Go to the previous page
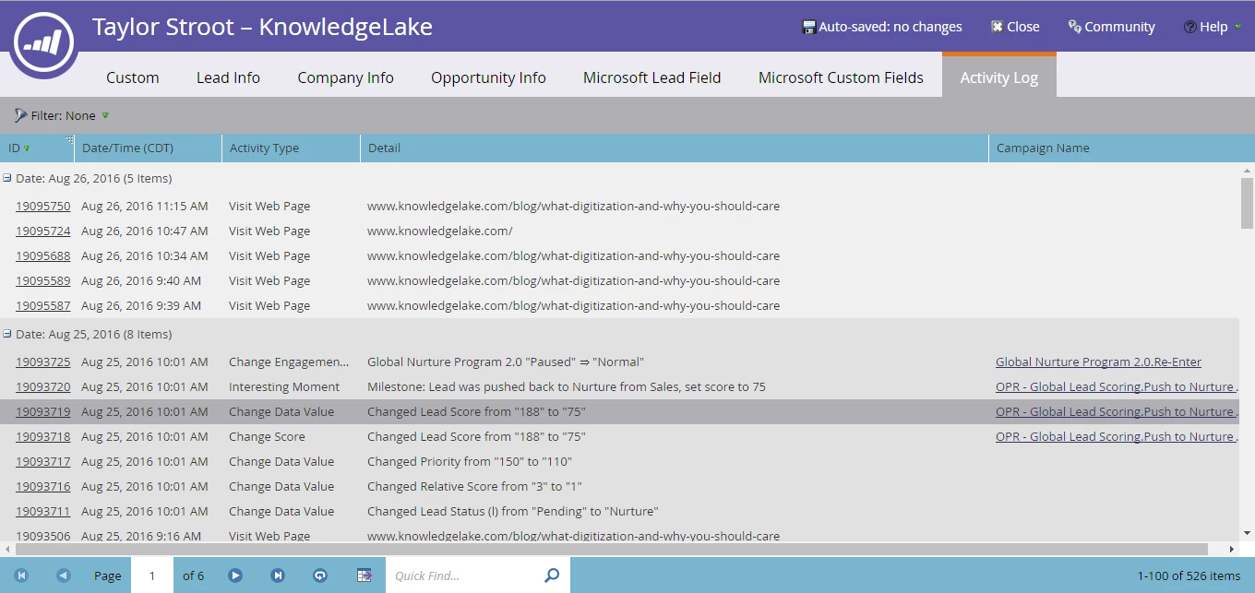1255x593 pixels. coord(63,575)
